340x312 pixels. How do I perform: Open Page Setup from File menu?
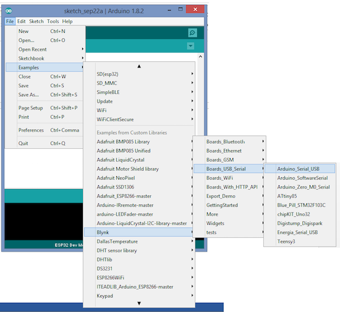(x=45, y=108)
